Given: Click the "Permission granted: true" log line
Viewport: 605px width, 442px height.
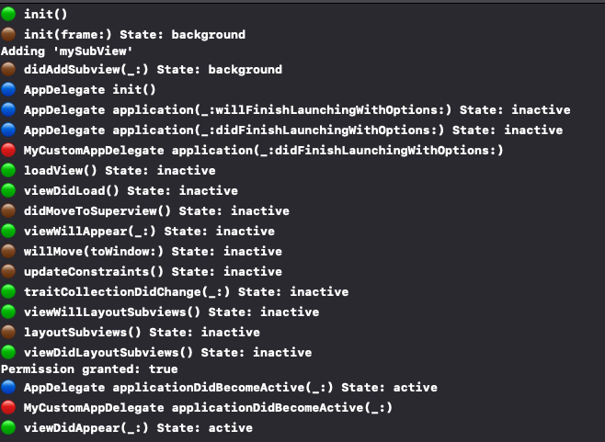Looking at the screenshot, I should [89, 369].
